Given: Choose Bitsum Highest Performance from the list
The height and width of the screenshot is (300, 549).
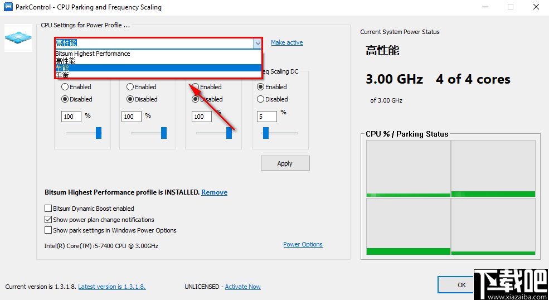Looking at the screenshot, I should (x=158, y=54).
